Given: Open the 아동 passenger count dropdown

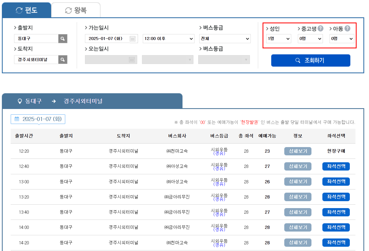Looking at the screenshot, I should coord(342,39).
